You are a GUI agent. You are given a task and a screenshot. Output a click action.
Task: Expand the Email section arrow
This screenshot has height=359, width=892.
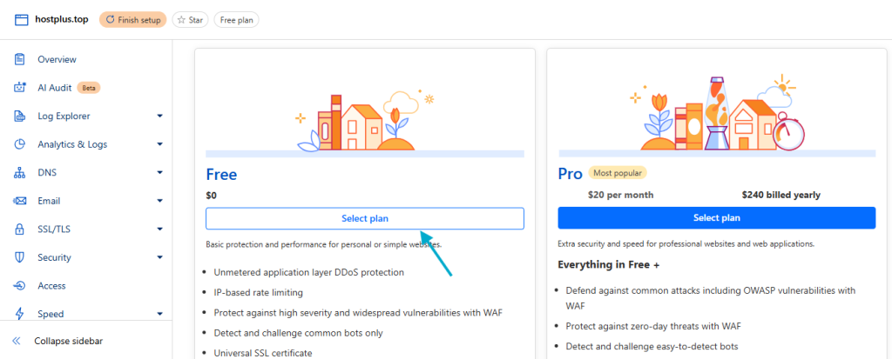coord(159,201)
